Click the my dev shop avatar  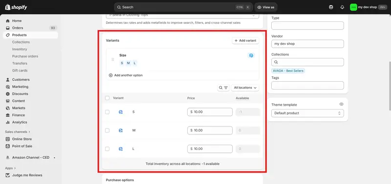[353, 7]
